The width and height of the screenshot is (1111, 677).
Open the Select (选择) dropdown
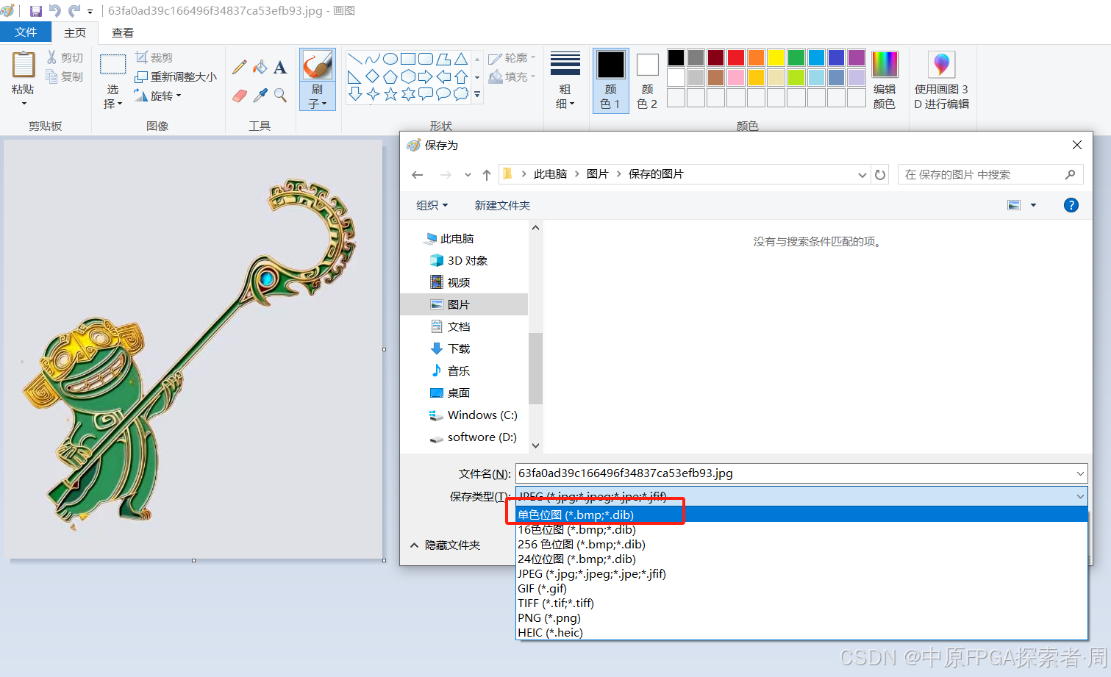pos(112,96)
